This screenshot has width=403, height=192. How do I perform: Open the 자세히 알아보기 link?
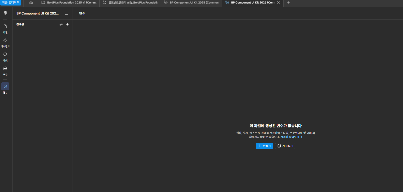(x=291, y=137)
